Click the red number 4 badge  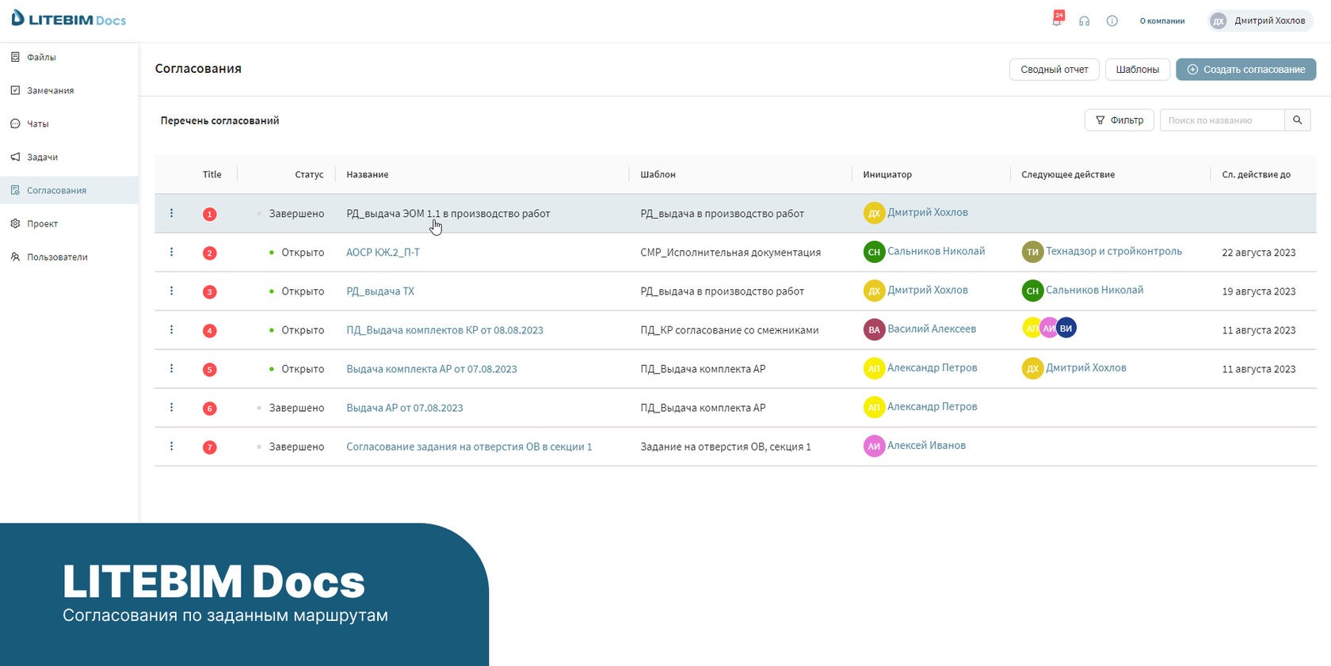[x=209, y=330]
